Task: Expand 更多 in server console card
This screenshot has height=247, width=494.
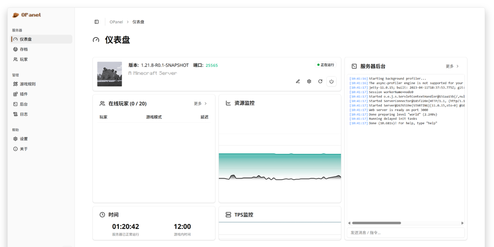Action: 452,66
